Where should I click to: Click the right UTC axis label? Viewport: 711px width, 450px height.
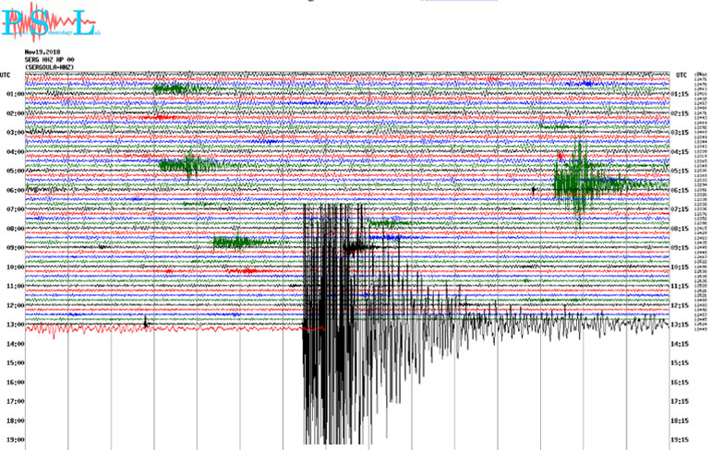(x=681, y=74)
